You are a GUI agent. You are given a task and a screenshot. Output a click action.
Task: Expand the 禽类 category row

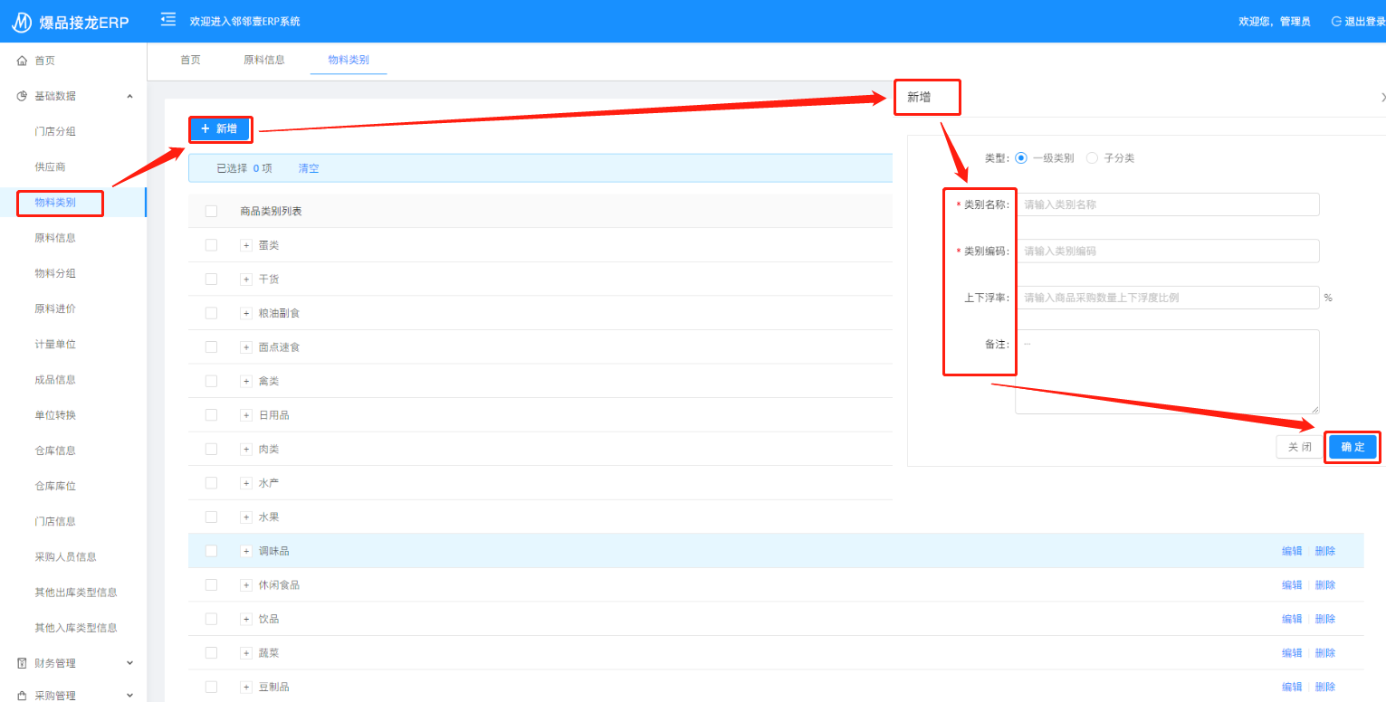[245, 381]
